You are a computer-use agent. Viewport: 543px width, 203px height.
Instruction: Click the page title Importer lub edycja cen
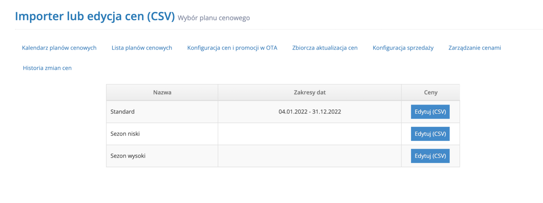tap(95, 16)
